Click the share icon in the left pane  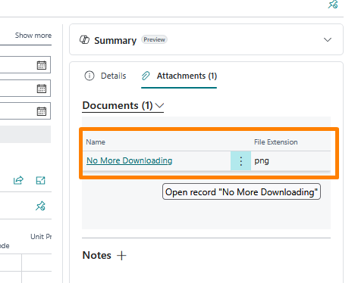(18, 180)
